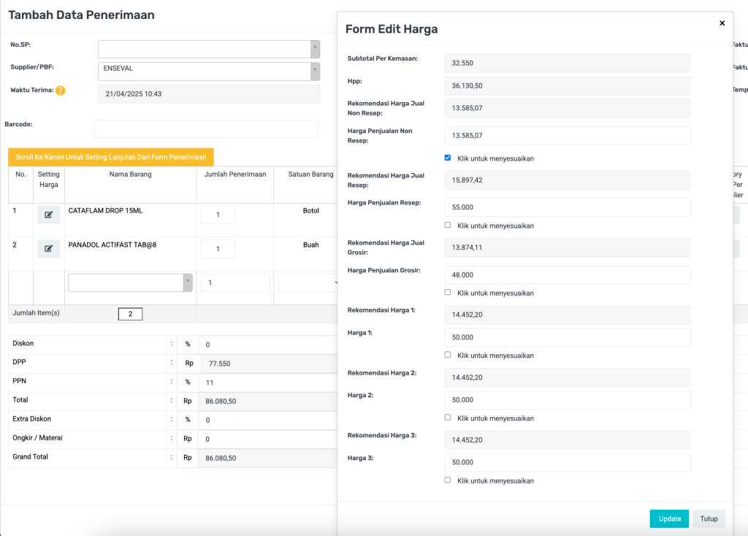Select the adjust checkbox under Harga 3

click(448, 480)
